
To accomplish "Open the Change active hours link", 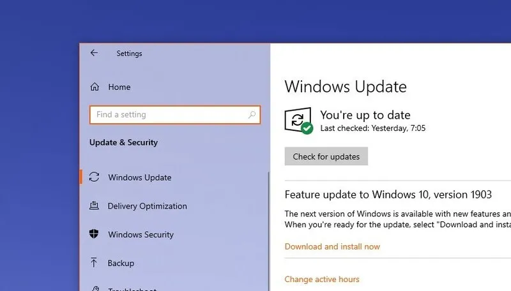I will point(322,279).
